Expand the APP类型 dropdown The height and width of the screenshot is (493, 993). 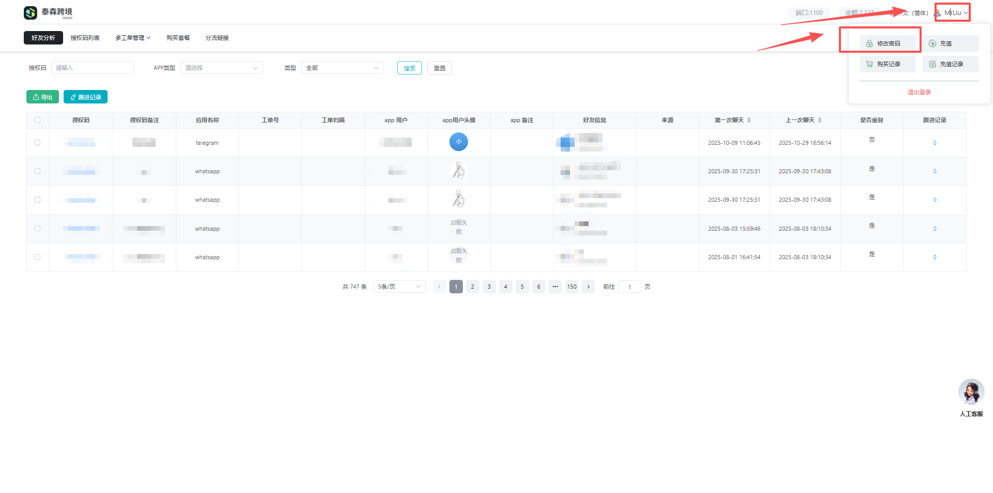[221, 68]
